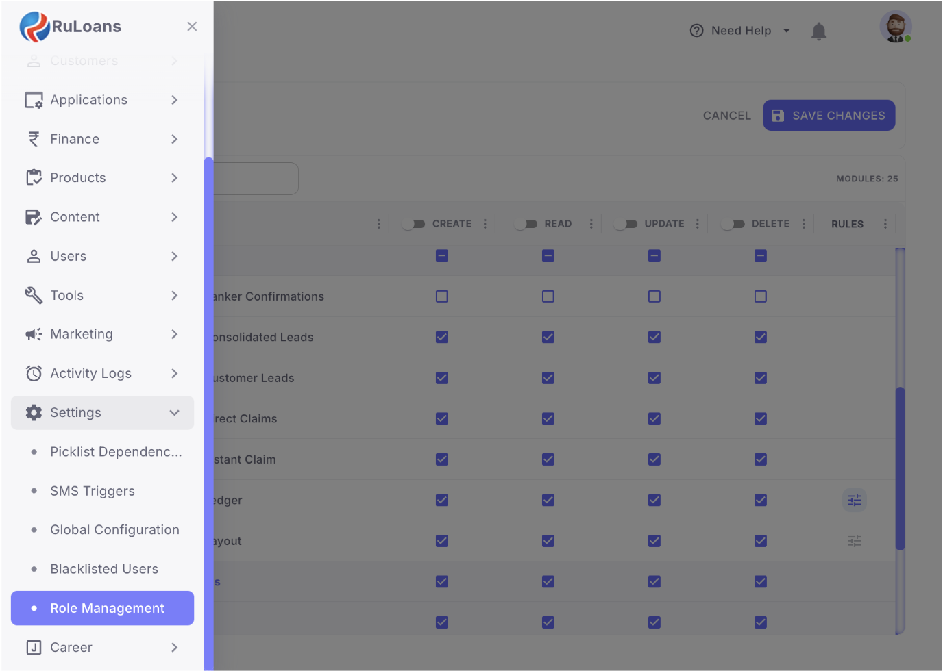The image size is (943, 671).
Task: Close the sidebar with X button
Action: click(192, 27)
